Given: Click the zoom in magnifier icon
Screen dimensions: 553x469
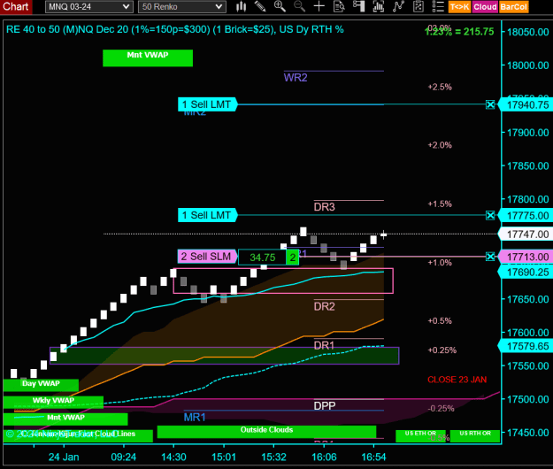Looking at the screenshot, I should [280, 7].
